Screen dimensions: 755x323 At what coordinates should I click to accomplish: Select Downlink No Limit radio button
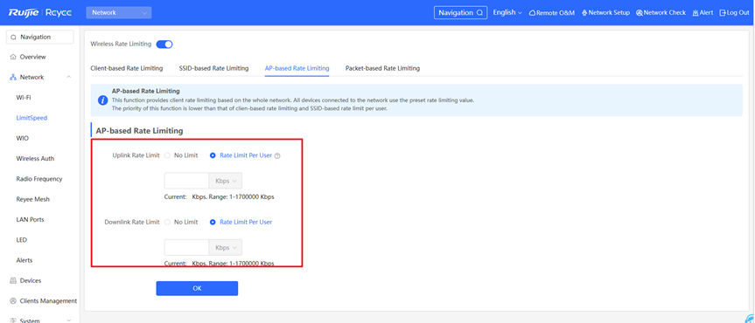[x=167, y=222]
